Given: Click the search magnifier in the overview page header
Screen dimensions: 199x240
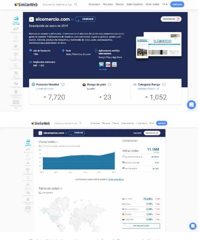Looking at the screenshot, I should (75, 4).
